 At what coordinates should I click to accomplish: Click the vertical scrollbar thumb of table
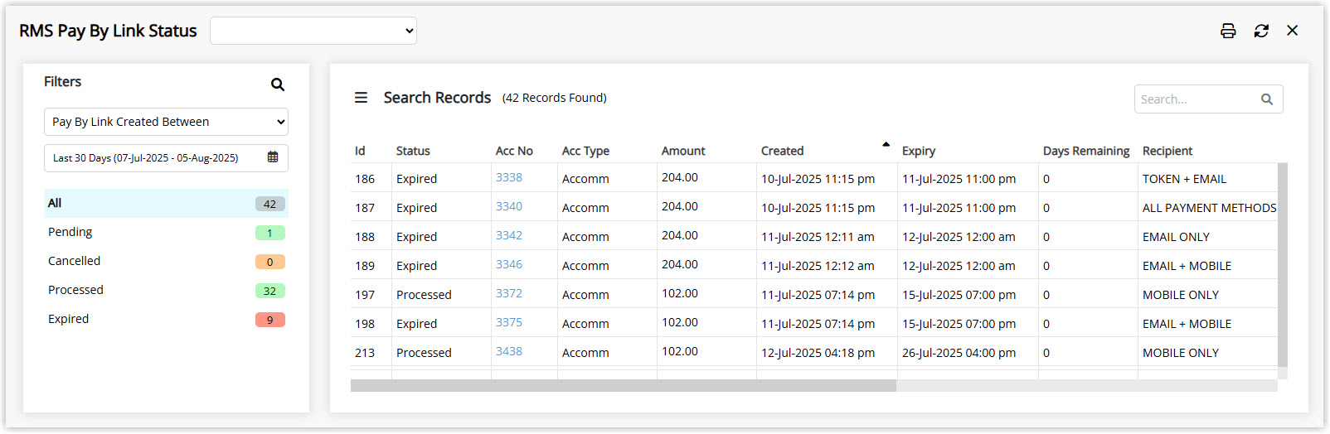point(1283,265)
